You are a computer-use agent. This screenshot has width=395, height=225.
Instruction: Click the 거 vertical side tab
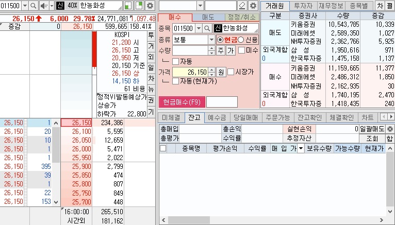pyautogui.click(x=151, y=46)
